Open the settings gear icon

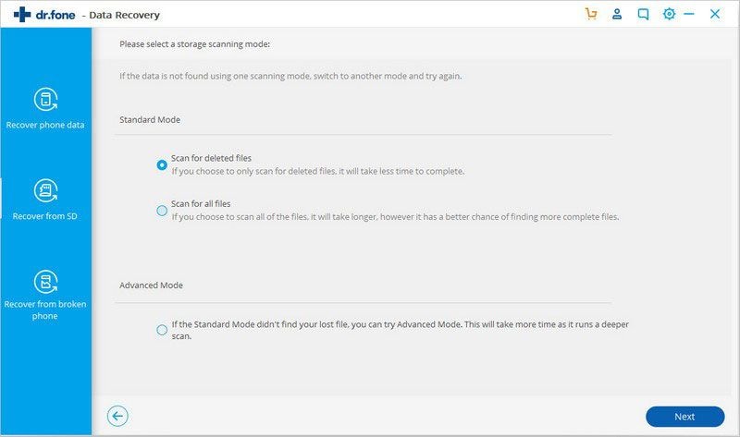point(669,14)
